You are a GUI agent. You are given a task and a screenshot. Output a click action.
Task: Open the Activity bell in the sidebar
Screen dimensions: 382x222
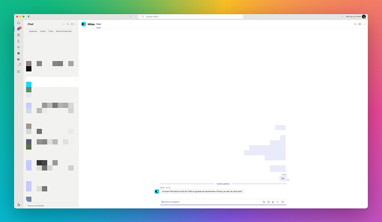pyautogui.click(x=18, y=23)
